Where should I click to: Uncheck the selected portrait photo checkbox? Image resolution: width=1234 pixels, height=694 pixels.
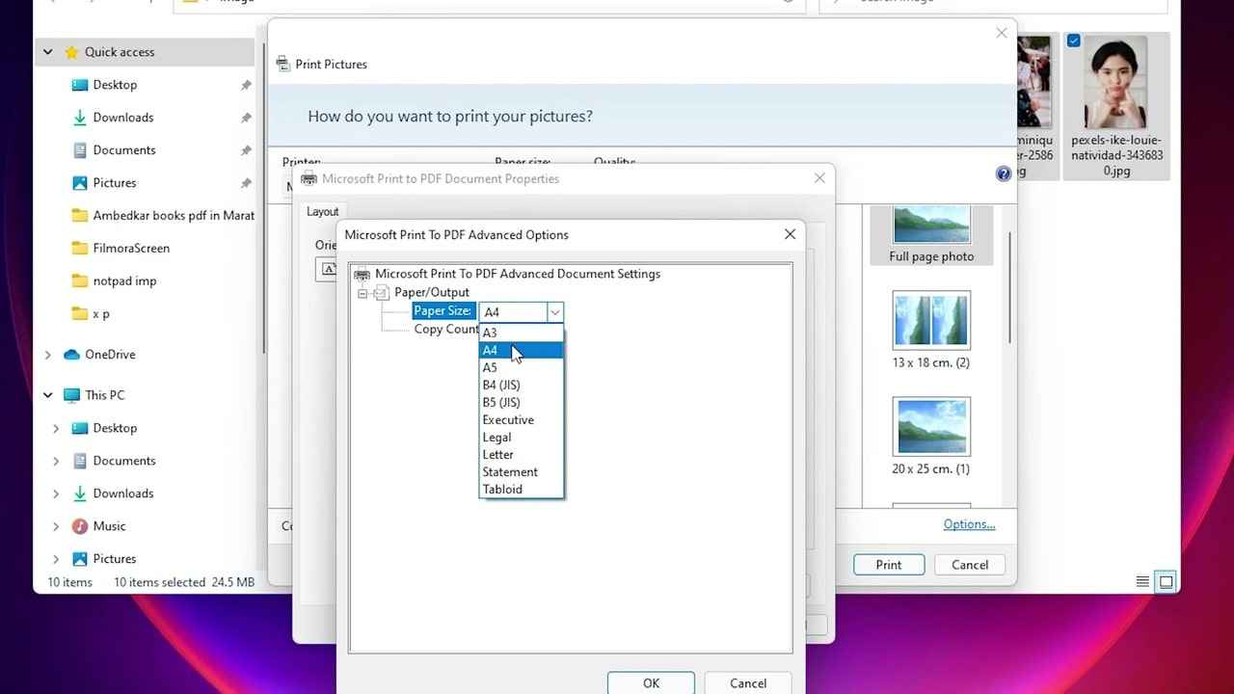(x=1073, y=41)
